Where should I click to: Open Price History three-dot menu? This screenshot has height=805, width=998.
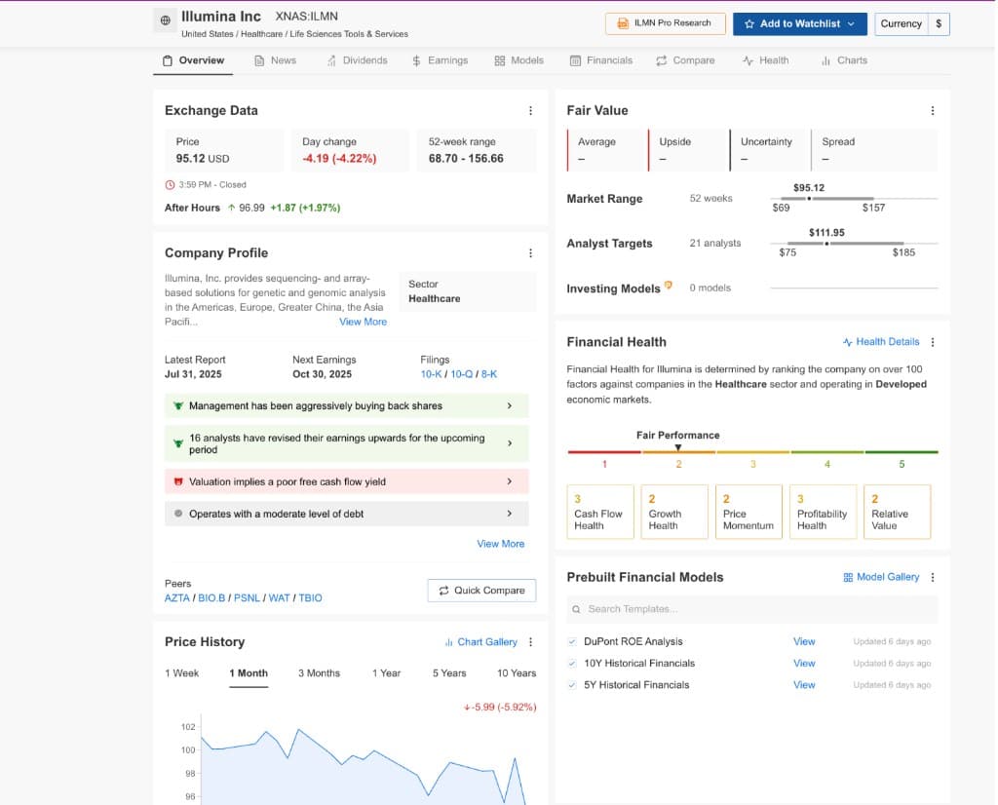530,642
